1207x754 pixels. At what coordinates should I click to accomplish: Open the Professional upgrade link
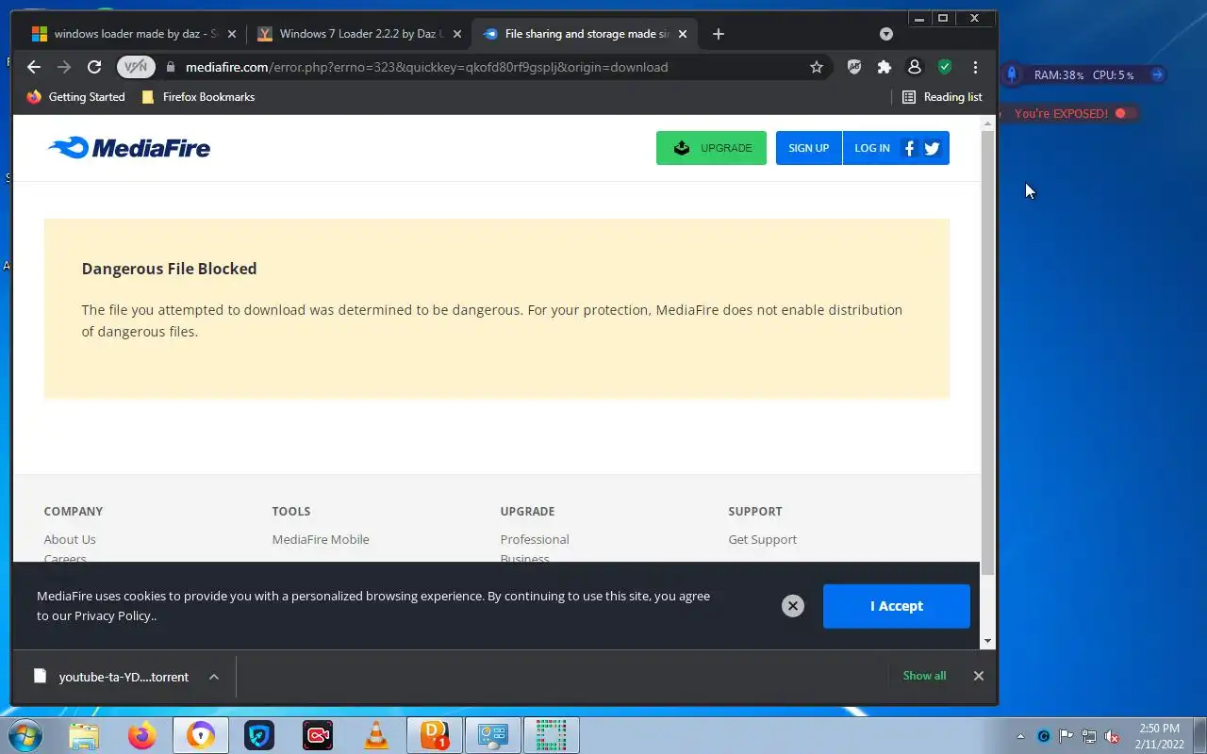(x=535, y=539)
